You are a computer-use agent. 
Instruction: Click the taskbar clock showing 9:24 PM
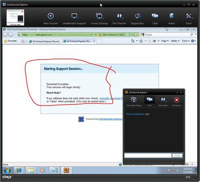coord(188,171)
